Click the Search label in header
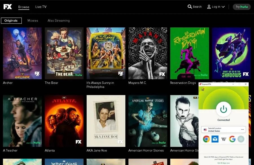This screenshot has width=254, height=165. click(197, 7)
